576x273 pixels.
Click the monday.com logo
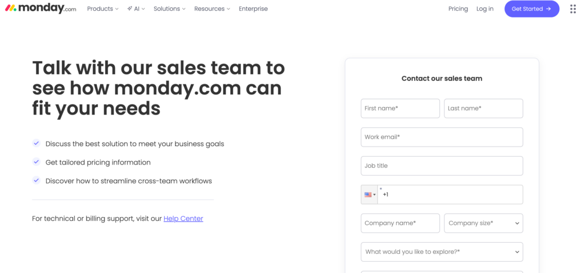(40, 9)
